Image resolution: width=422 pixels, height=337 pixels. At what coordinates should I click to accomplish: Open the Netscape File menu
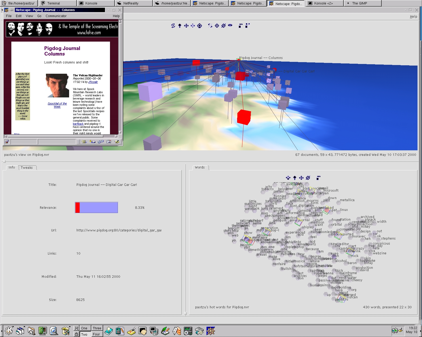tap(9, 16)
